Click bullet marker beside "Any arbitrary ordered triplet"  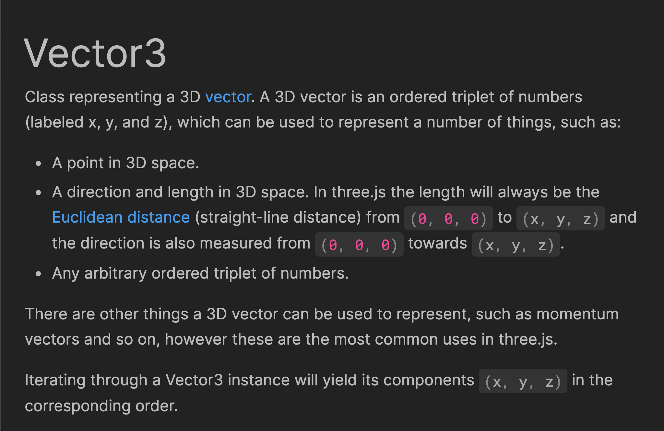[x=39, y=274]
